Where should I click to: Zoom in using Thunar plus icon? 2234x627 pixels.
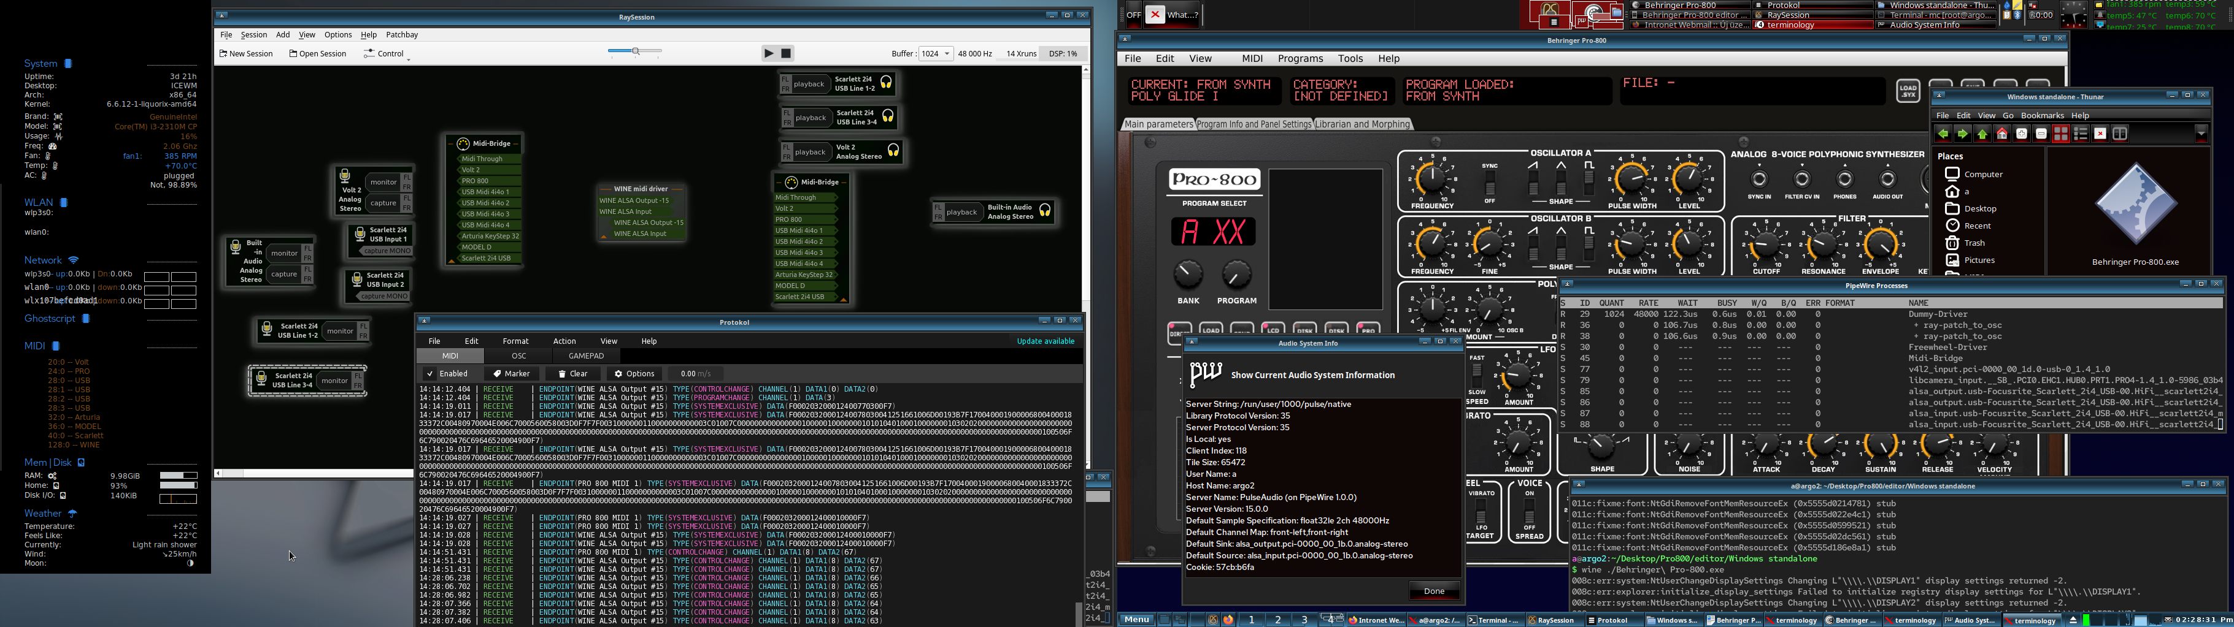(2022, 134)
